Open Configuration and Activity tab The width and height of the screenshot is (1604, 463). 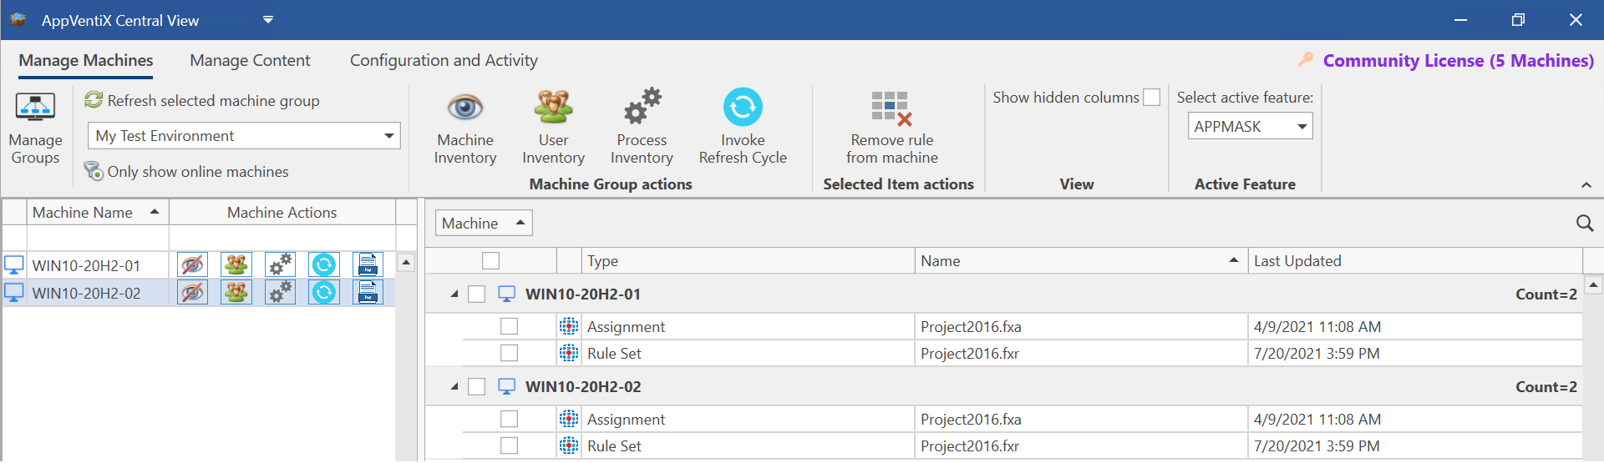coord(444,61)
